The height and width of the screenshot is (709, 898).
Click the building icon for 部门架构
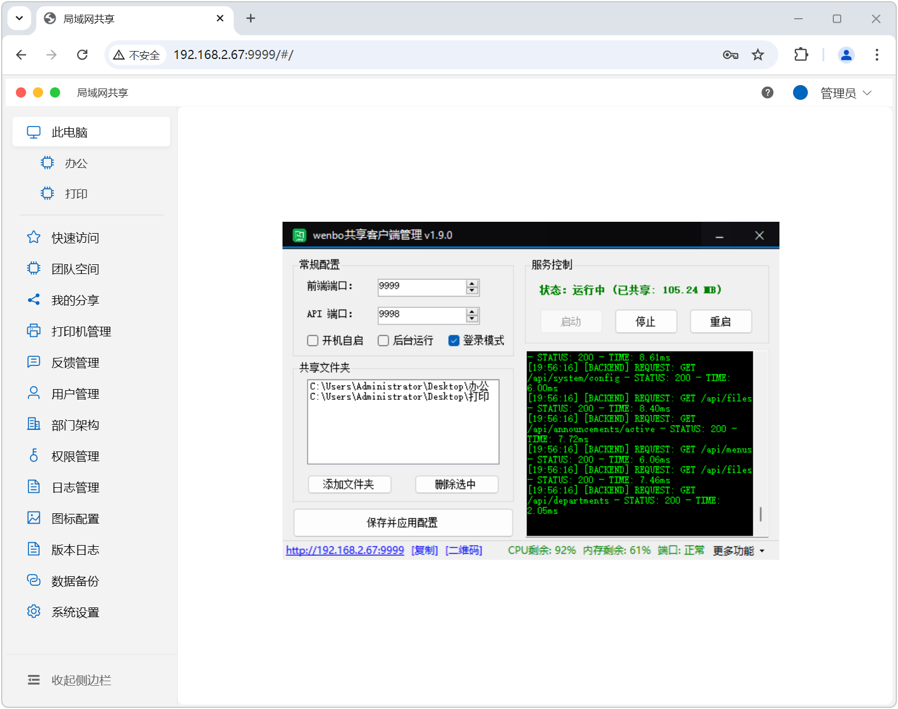point(34,424)
